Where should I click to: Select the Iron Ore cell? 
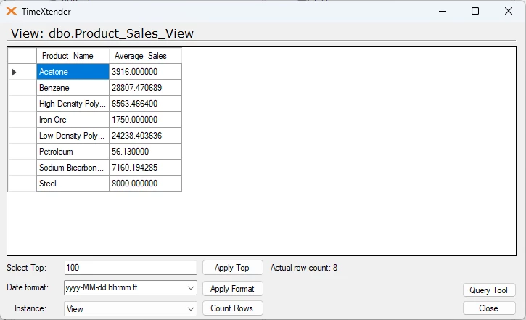(x=73, y=120)
